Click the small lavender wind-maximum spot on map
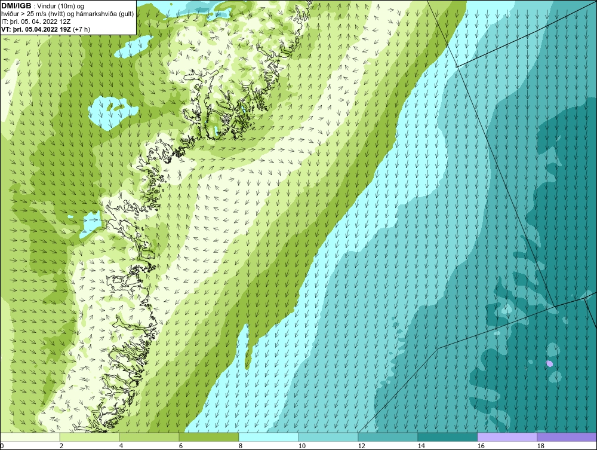Viewport: 597px width, 450px height. tap(549, 363)
